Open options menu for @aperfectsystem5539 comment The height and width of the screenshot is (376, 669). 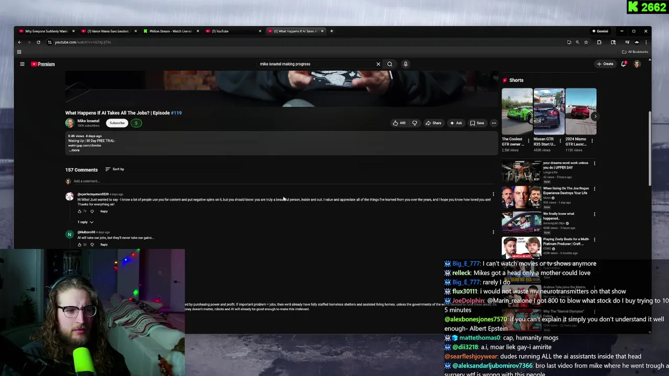click(493, 194)
